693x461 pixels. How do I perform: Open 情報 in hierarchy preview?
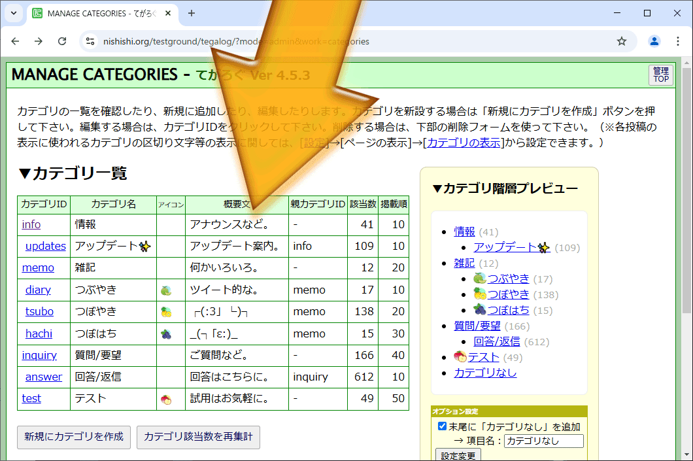[x=464, y=231]
